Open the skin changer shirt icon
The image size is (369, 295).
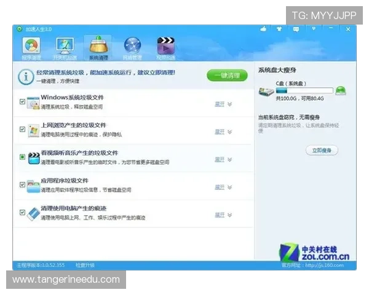tap(279, 29)
